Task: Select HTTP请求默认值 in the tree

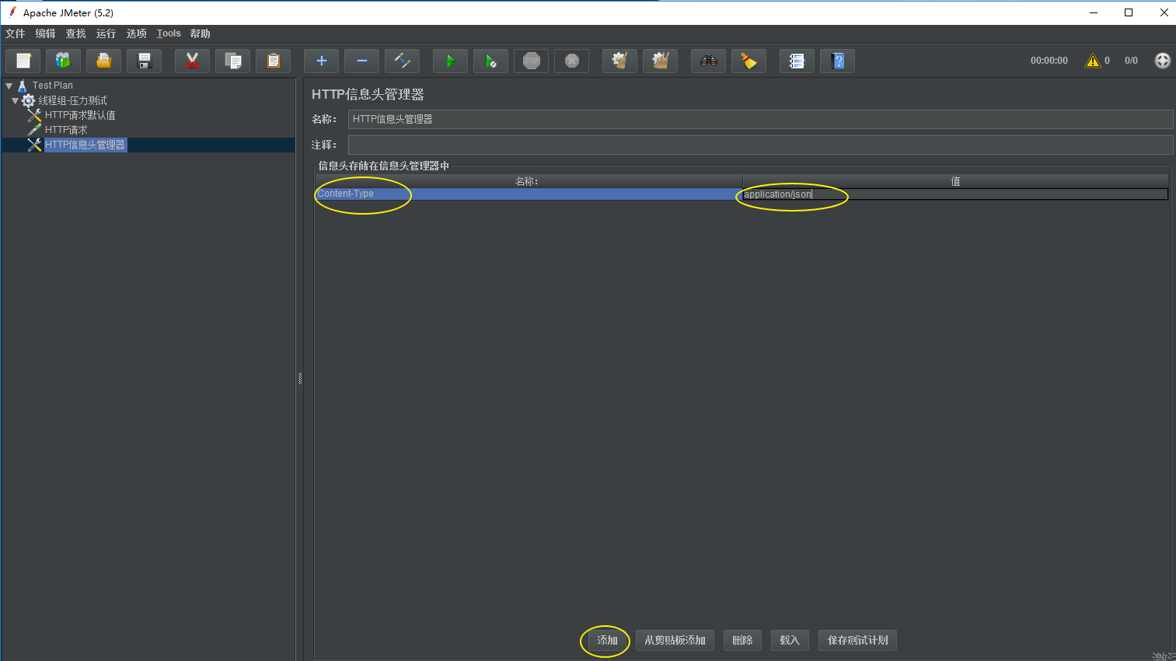Action: click(x=80, y=115)
